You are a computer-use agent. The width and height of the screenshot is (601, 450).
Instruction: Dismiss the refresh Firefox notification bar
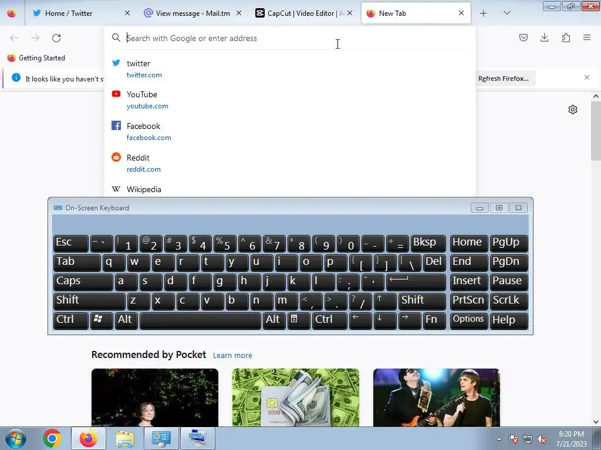tap(587, 77)
